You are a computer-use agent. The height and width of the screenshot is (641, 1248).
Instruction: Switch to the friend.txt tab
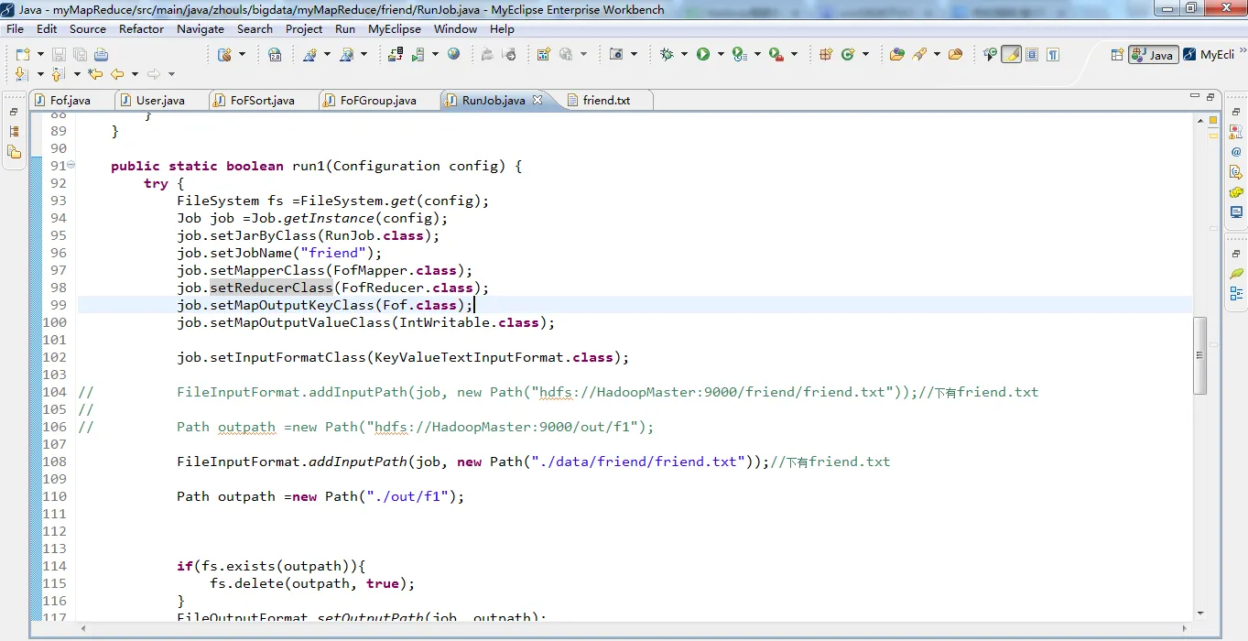click(606, 101)
